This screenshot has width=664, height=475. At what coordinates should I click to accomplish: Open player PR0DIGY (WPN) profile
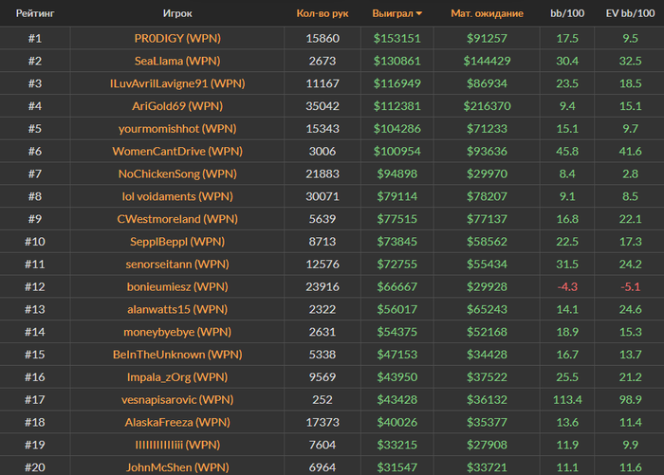click(177, 38)
